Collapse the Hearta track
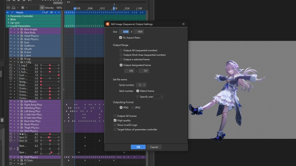Screen dimensions: 296x166 click(7, 12)
